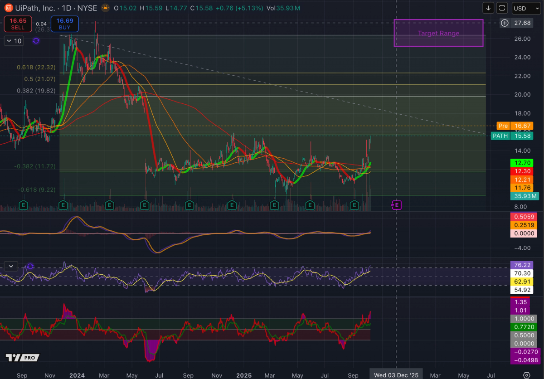The height and width of the screenshot is (379, 544).
Task: Click the 2024 label on the time axis
Action: point(78,375)
